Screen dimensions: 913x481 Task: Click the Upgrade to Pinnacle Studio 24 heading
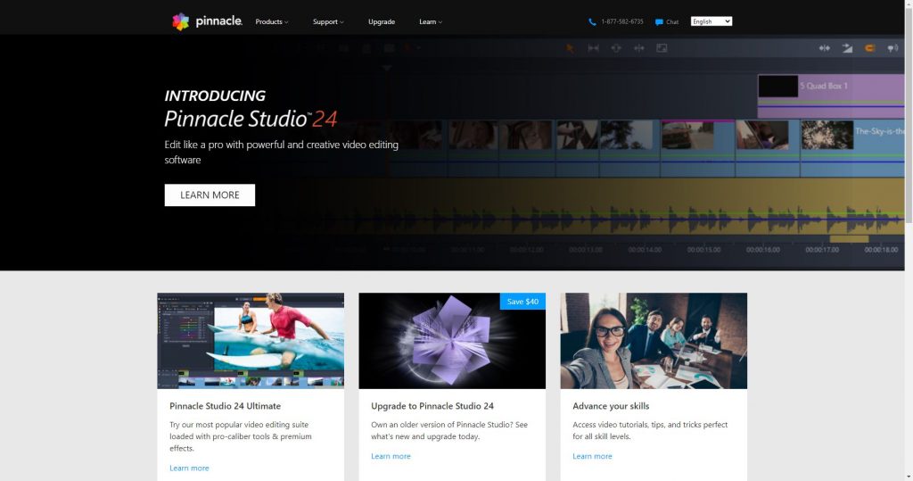coord(432,406)
